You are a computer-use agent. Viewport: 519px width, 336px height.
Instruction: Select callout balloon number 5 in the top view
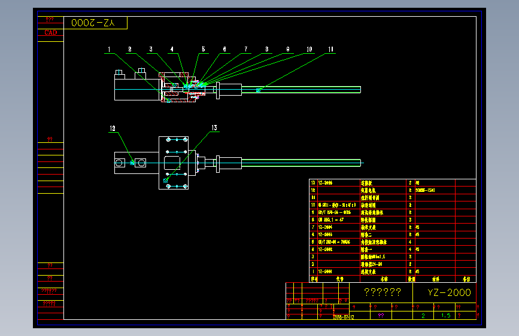click(204, 49)
